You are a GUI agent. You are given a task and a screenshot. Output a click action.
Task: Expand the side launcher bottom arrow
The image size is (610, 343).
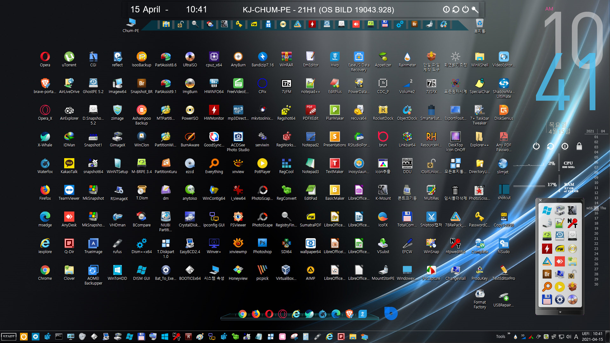click(x=560, y=312)
